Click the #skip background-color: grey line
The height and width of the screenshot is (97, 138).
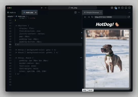pyautogui.click(x=36, y=50)
